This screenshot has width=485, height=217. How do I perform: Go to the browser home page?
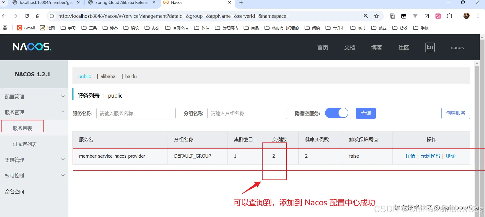click(38, 16)
